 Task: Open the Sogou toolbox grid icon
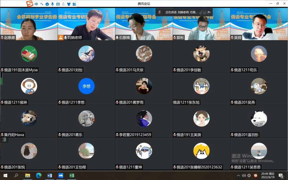click(74, 4)
